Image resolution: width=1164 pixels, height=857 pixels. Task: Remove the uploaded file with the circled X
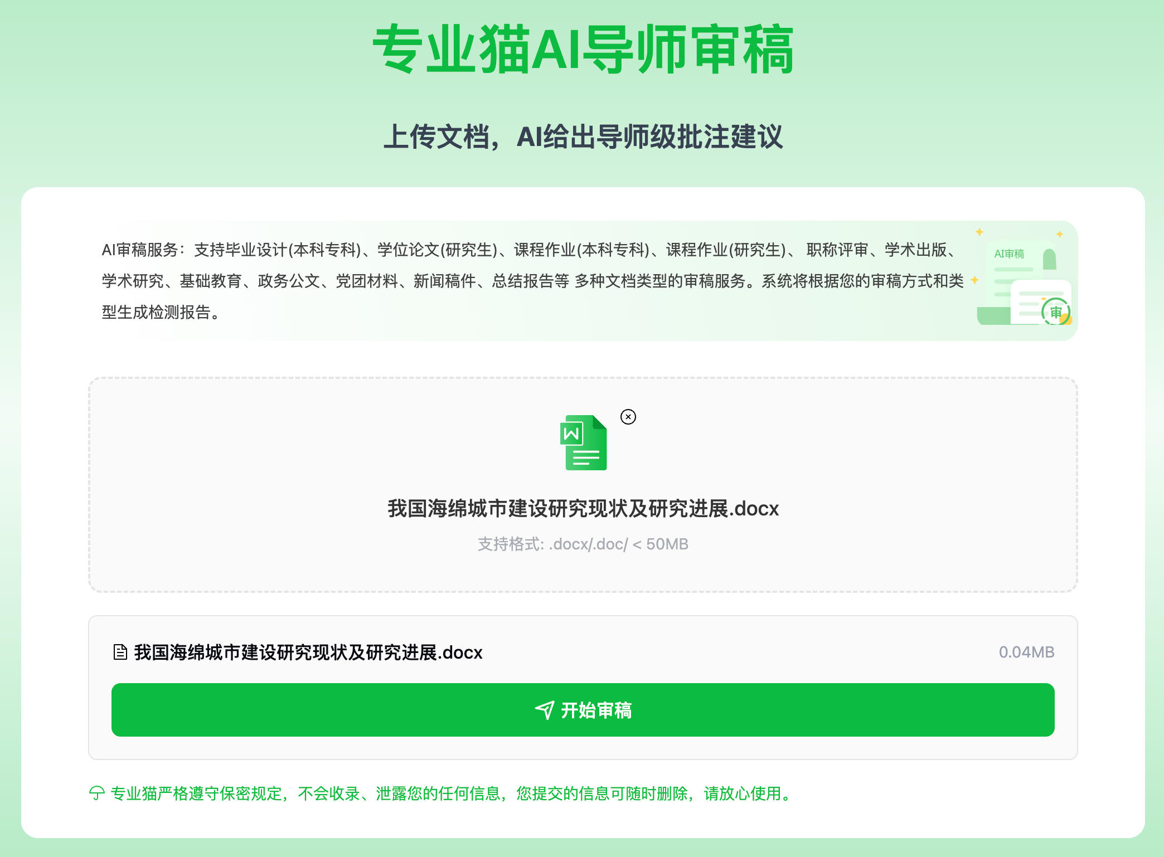click(628, 417)
